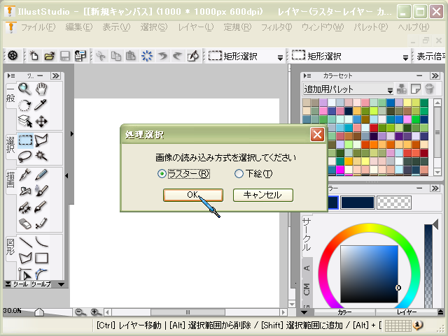This screenshot has width=448, height=336.
Task: Switch to the ツールプ tab
Action: pos(41,284)
